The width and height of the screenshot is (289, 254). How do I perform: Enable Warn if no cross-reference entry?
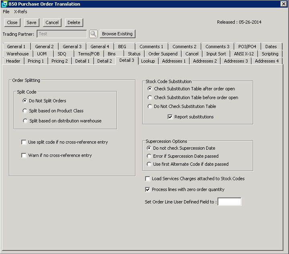(x=24, y=156)
